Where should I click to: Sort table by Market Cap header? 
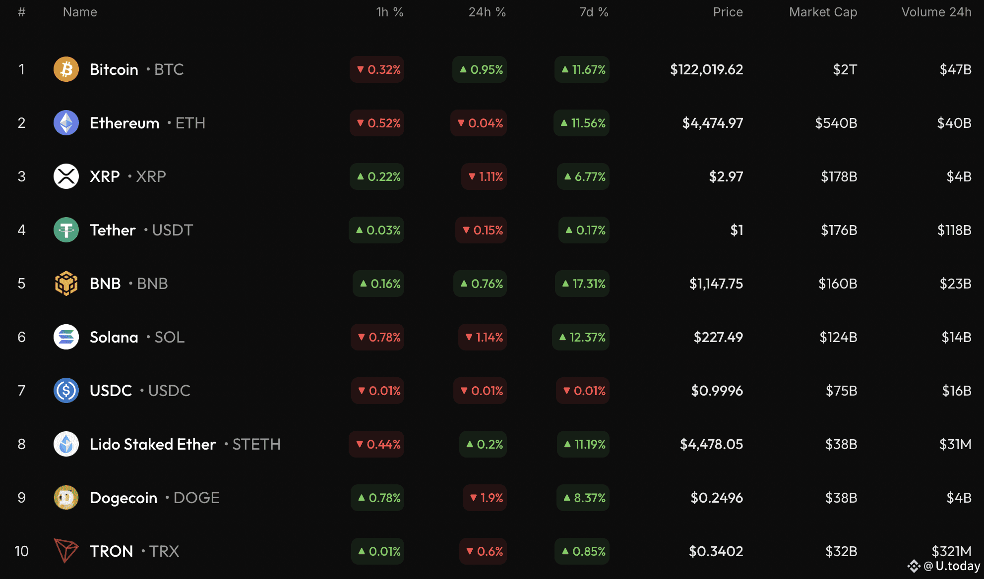[823, 12]
